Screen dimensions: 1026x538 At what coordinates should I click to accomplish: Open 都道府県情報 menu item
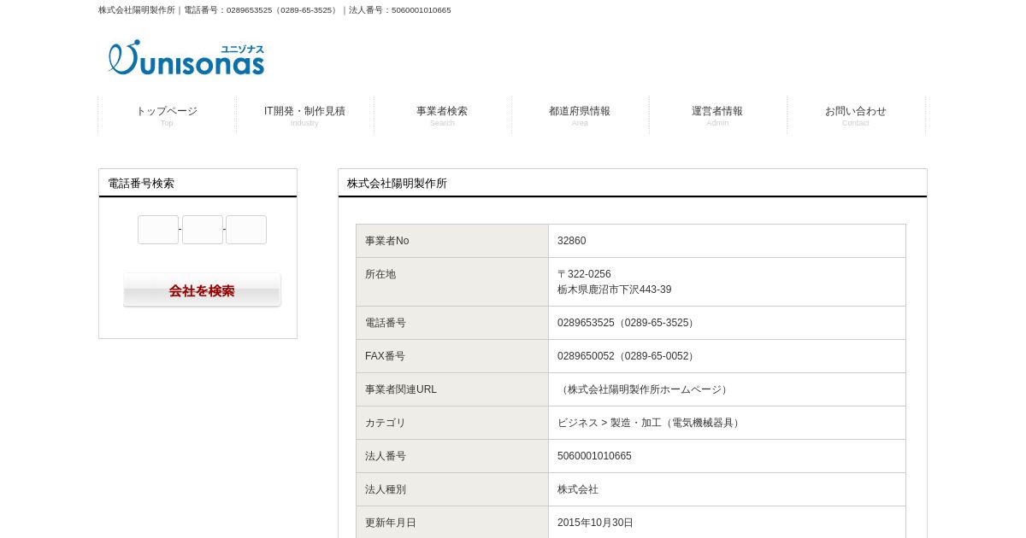580,115
